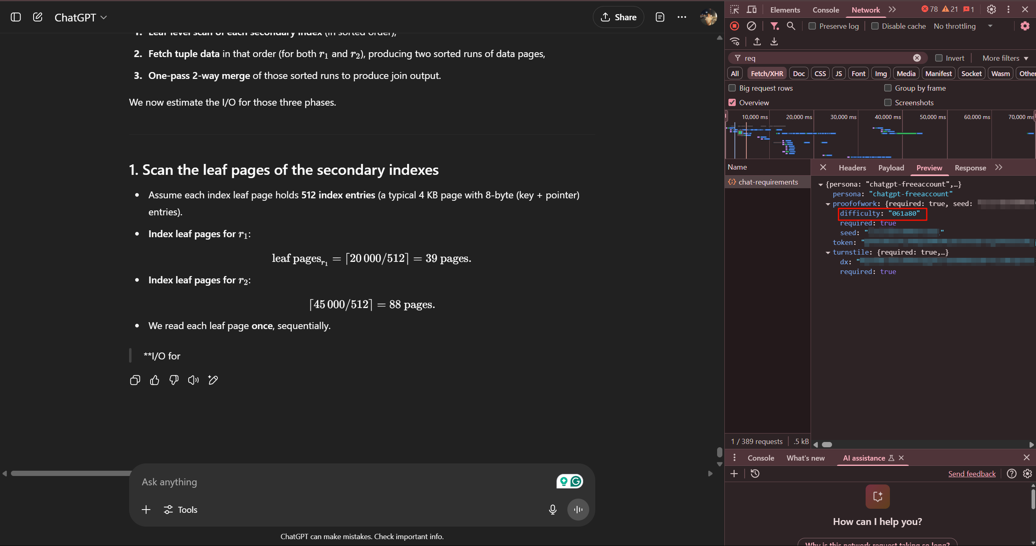Copy the response with copy icon
1036x546 pixels.
coord(135,380)
